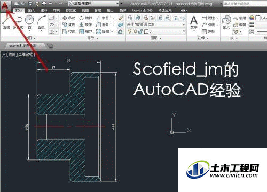Select the Stretch (拉伸) tool
This screenshot has height=192, width=267.
coord(69,31)
